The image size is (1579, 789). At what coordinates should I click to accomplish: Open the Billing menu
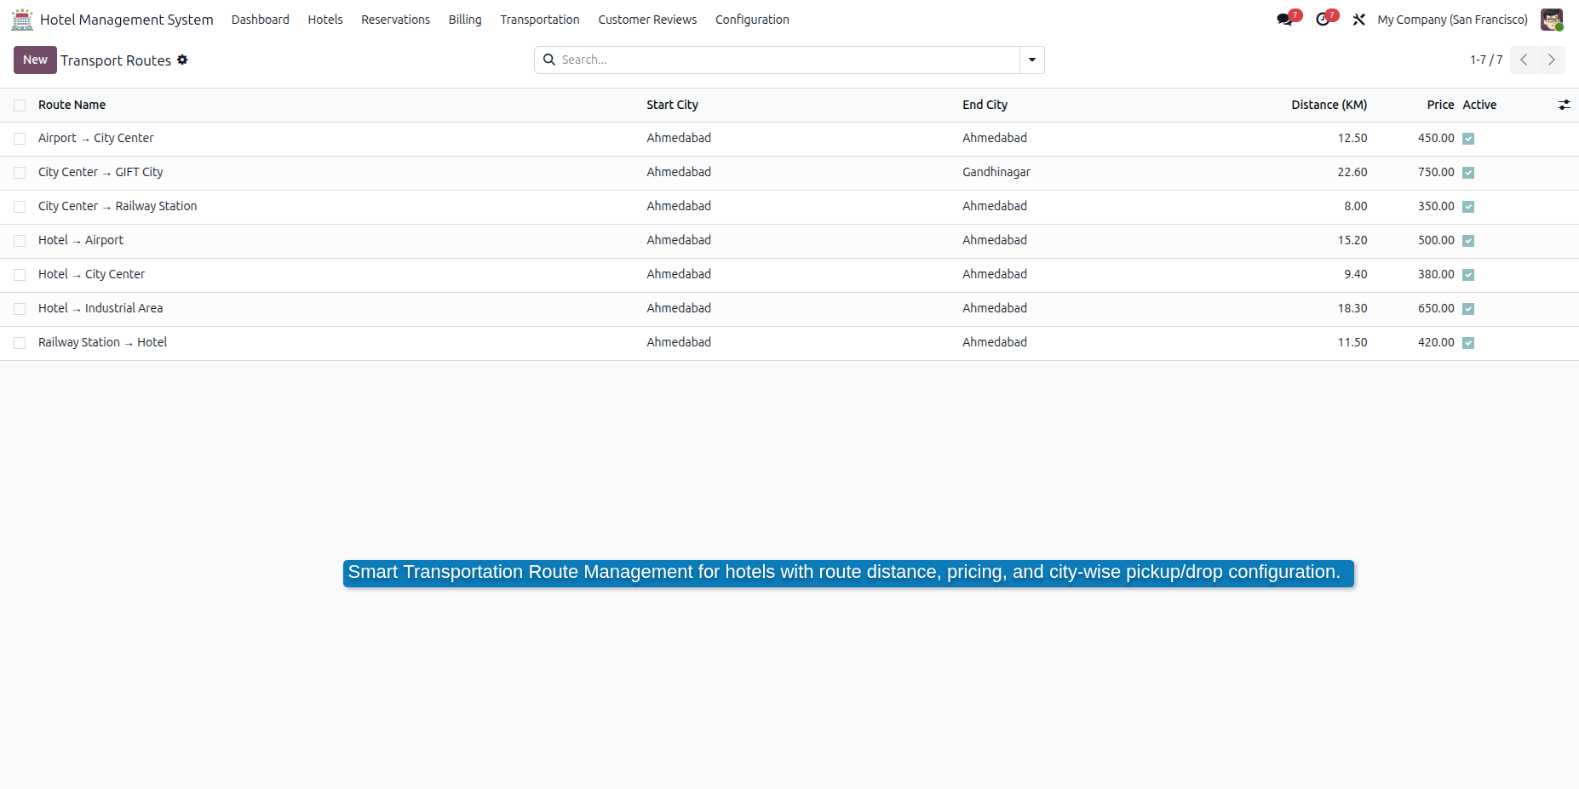pyautogui.click(x=465, y=20)
